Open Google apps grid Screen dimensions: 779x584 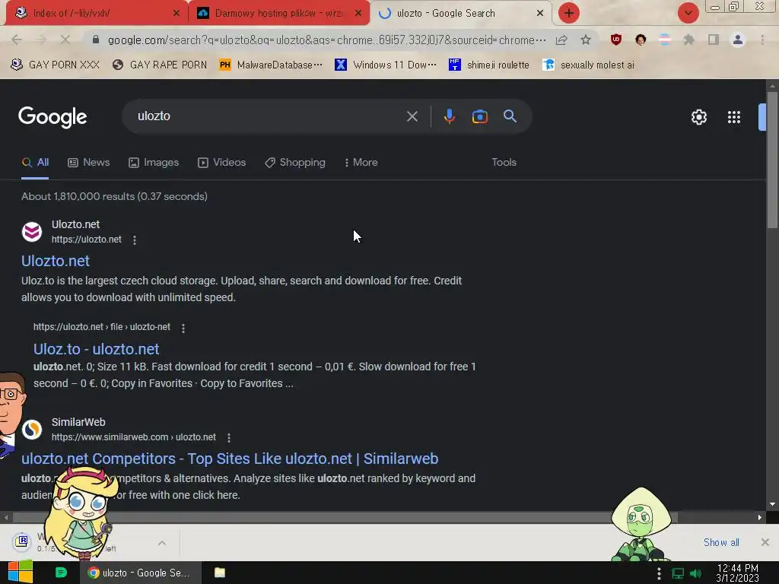click(734, 117)
